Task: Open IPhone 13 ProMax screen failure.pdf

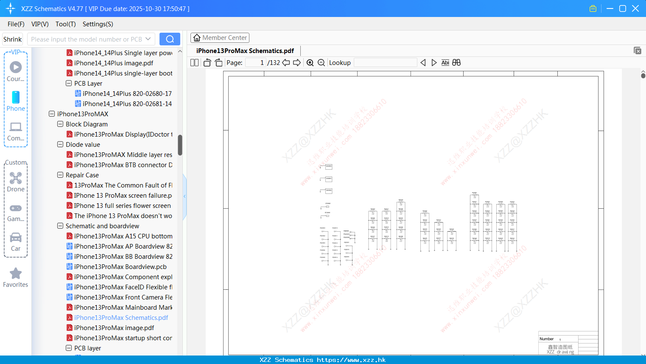Action: click(x=119, y=195)
